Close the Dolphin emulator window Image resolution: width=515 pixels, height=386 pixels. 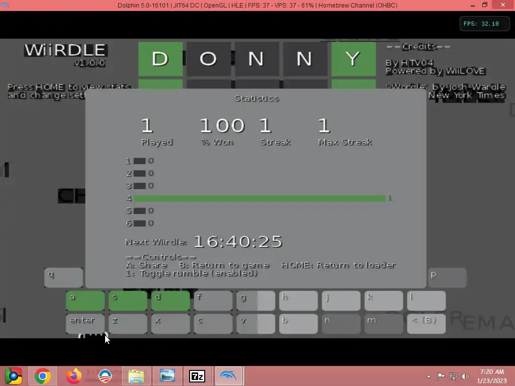[x=503, y=5]
